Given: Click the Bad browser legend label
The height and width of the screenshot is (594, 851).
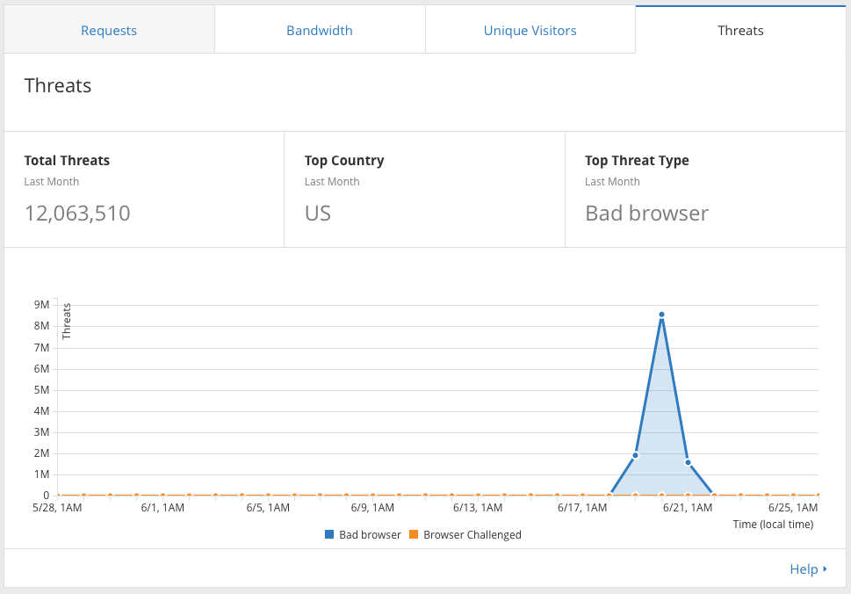Looking at the screenshot, I should coord(370,535).
